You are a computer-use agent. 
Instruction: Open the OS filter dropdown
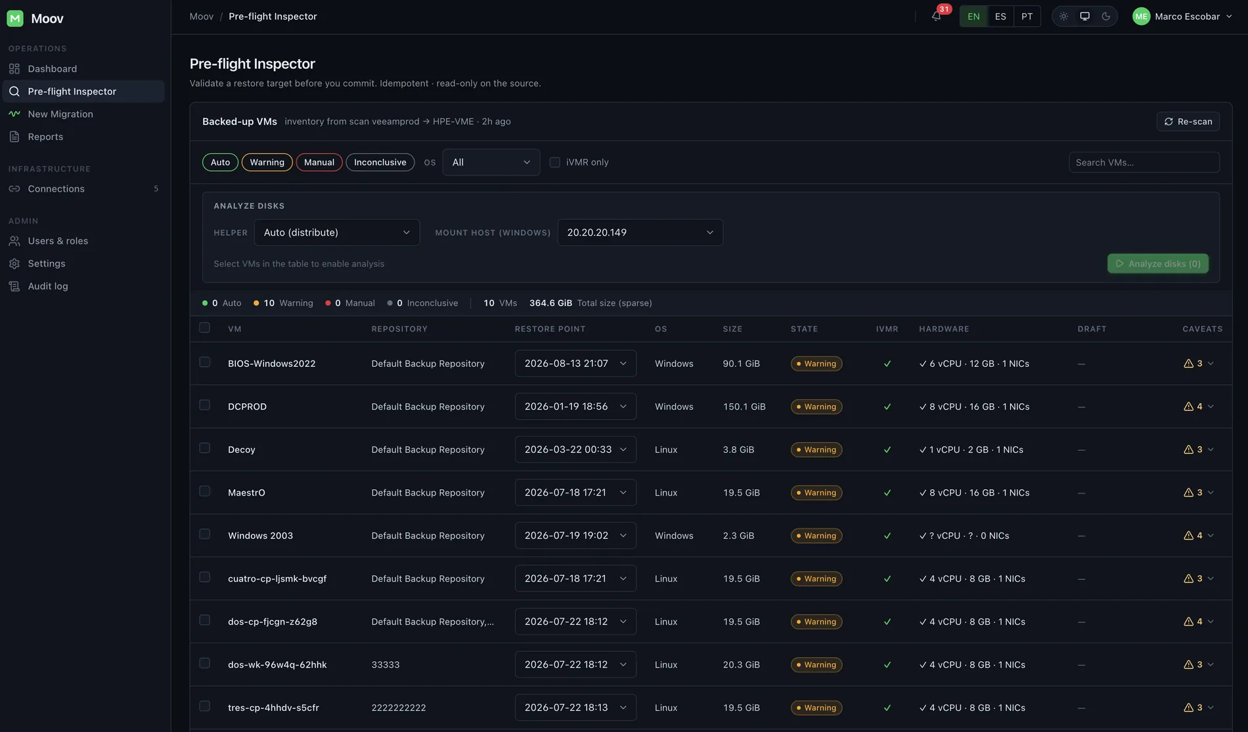pyautogui.click(x=491, y=162)
